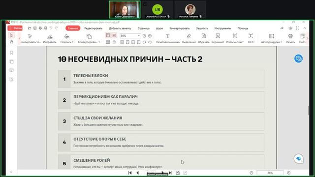The image size is (315, 177).
Task: Go to last page
Action: pos(171,173)
